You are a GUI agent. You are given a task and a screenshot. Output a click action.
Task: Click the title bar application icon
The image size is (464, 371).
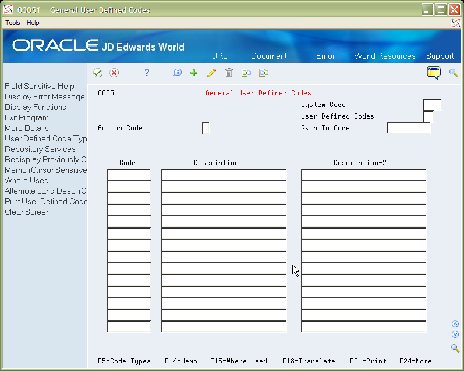[9, 10]
